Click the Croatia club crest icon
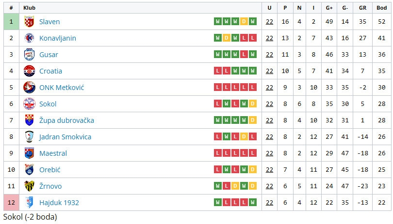Viewport: 393px width, 224px height. click(29, 71)
